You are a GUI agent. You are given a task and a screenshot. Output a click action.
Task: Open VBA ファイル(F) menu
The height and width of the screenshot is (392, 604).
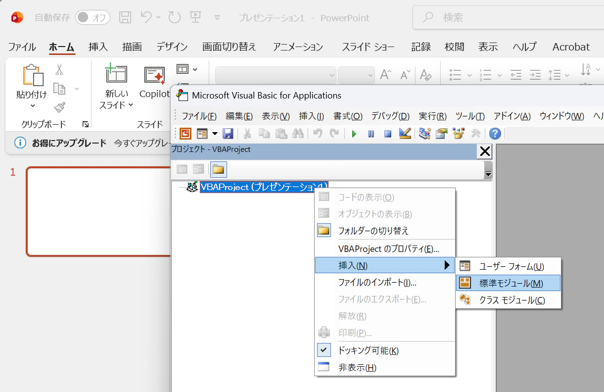[199, 116]
